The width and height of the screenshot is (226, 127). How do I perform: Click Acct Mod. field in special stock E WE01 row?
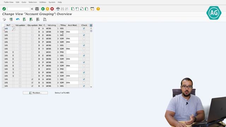point(72,52)
